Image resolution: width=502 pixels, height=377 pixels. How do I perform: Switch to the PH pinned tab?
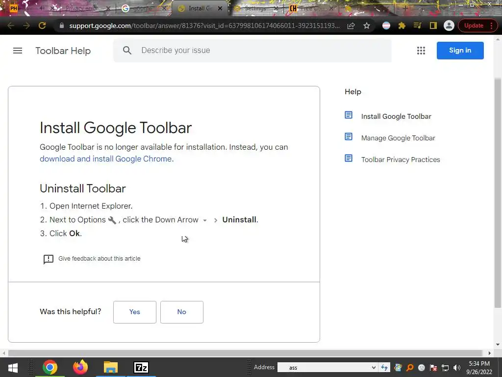click(14, 9)
